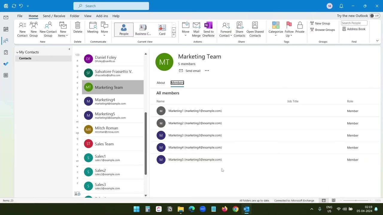Click the Send/Receive sync icon in title bar
383x215 pixels.
[14, 6]
